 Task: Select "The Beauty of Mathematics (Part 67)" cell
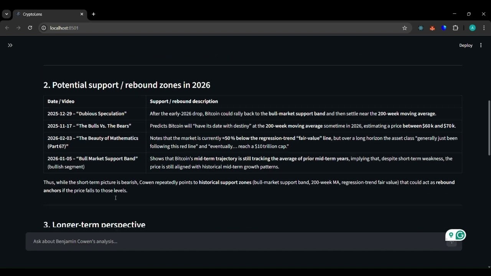tap(95, 142)
